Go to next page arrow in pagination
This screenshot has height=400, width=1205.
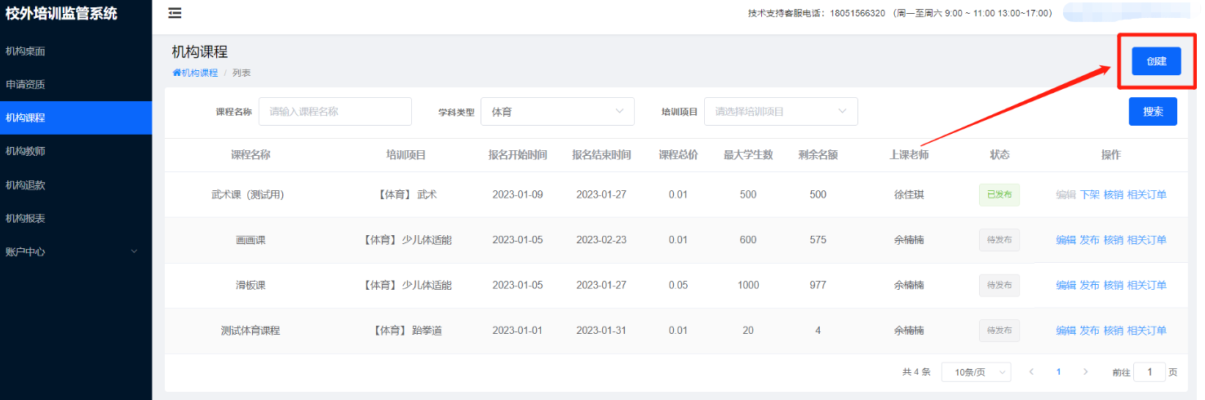pos(1085,371)
